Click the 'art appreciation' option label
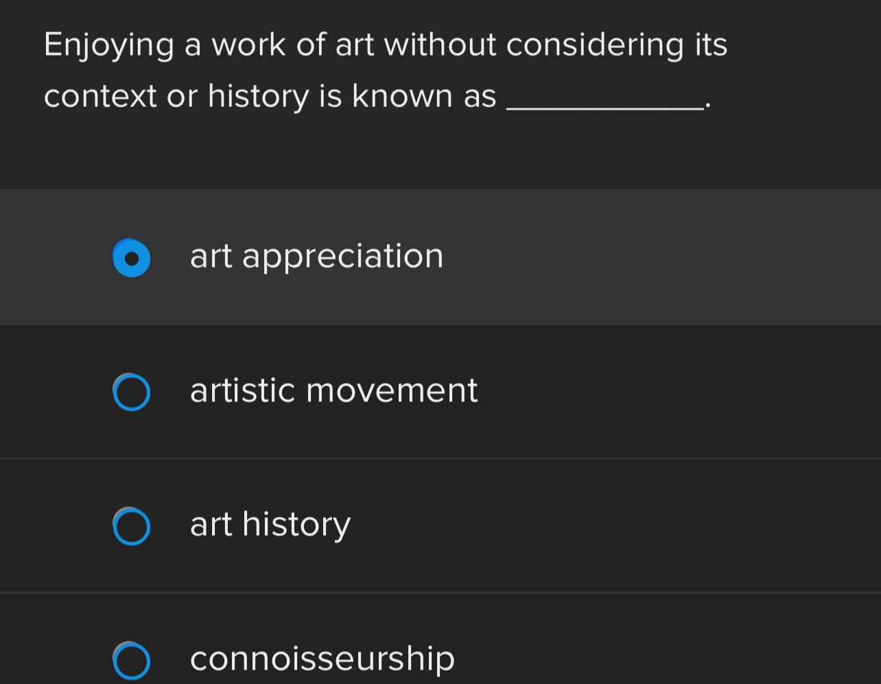 pos(317,257)
